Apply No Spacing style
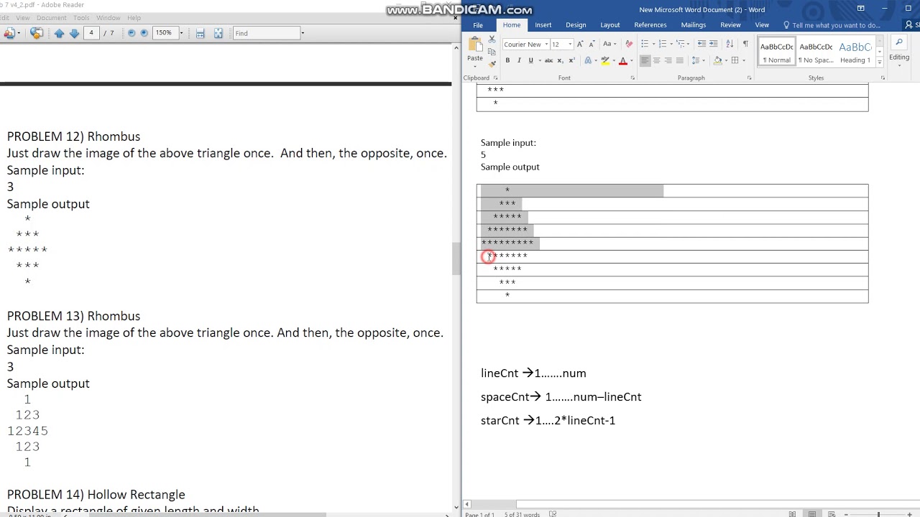920x517 pixels. click(x=815, y=52)
